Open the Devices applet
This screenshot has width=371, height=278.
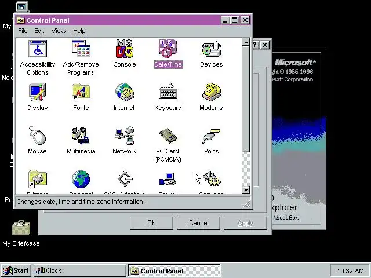(x=211, y=49)
